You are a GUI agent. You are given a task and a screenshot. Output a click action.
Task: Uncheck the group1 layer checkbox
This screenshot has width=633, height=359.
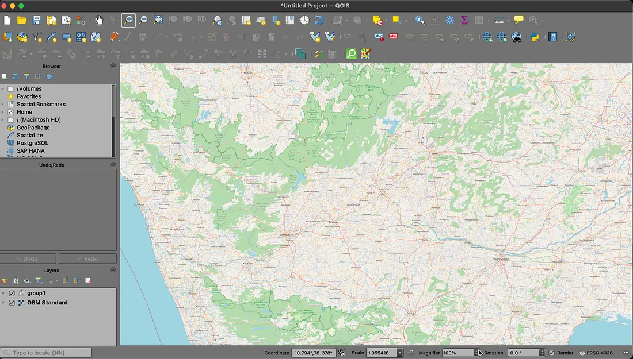[x=12, y=293]
